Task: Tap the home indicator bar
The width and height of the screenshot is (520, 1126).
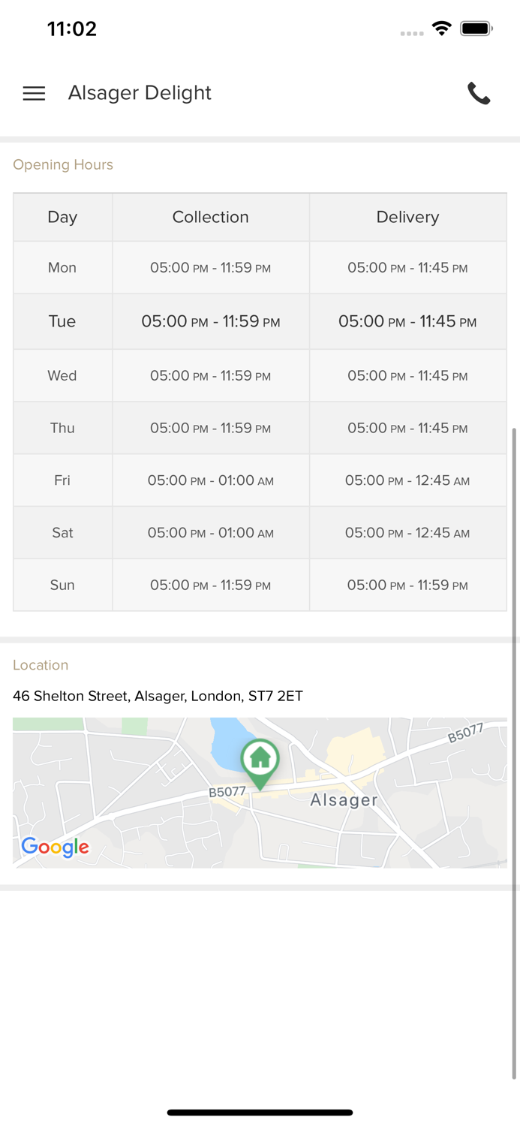Action: [260, 1112]
